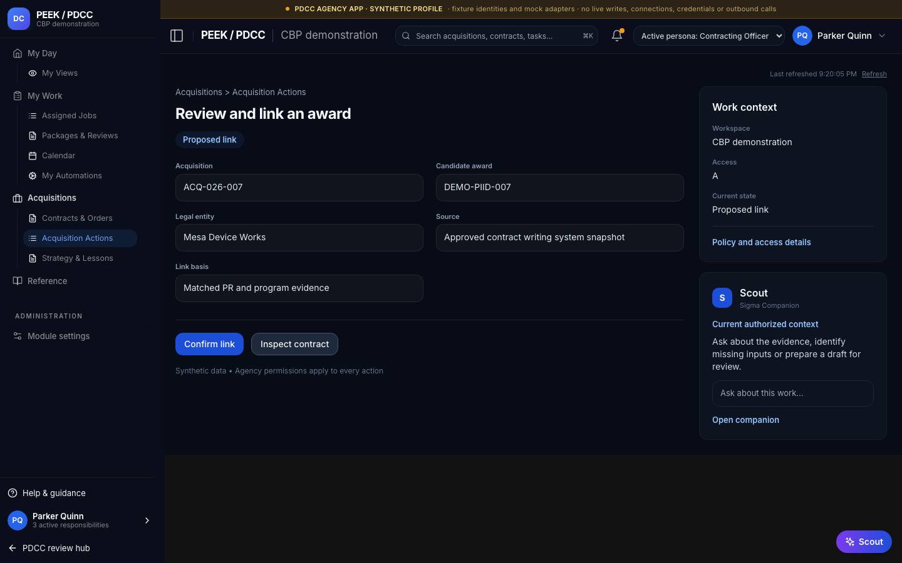
Task: Click the PQ avatar in top bar
Action: click(802, 36)
